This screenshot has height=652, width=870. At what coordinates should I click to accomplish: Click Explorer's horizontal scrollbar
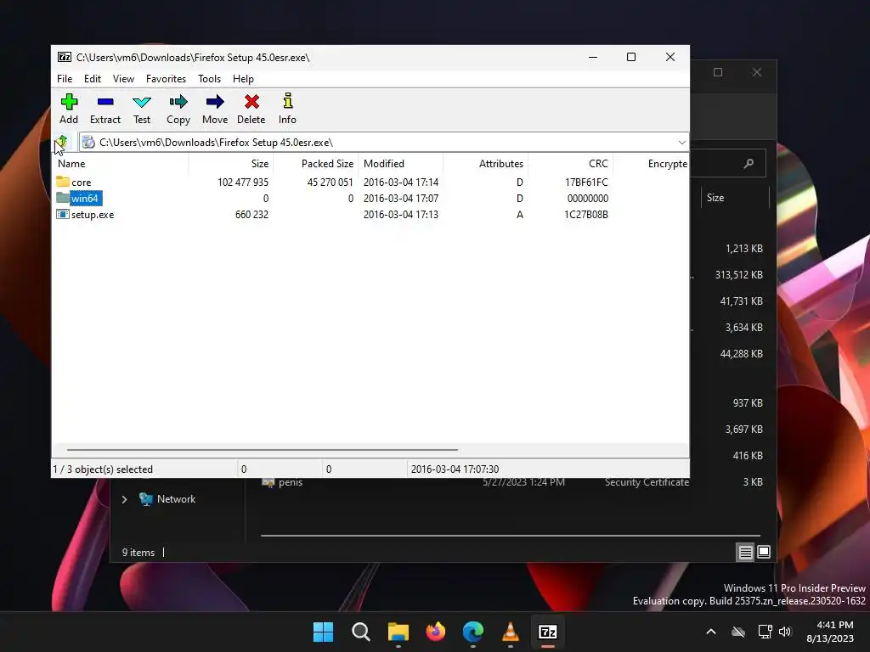[510, 536]
